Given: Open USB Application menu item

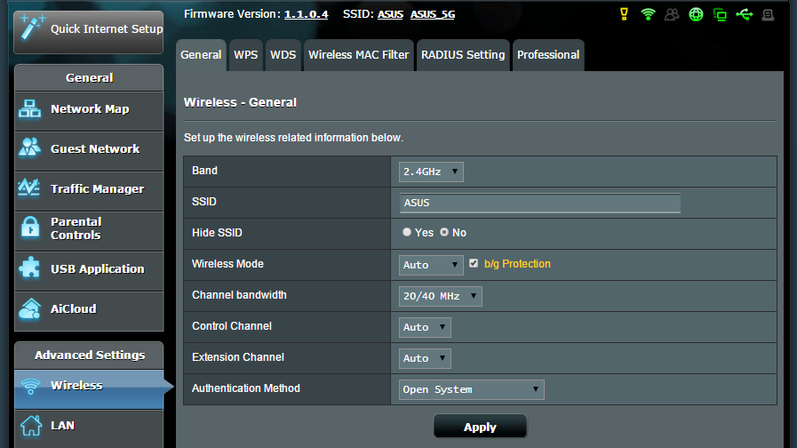Looking at the screenshot, I should [x=89, y=271].
